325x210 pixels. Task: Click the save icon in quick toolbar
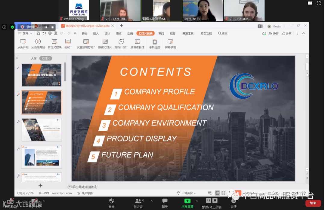pos(38,33)
